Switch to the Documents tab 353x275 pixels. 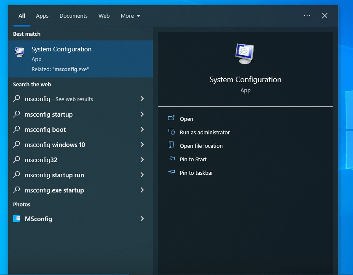click(73, 16)
